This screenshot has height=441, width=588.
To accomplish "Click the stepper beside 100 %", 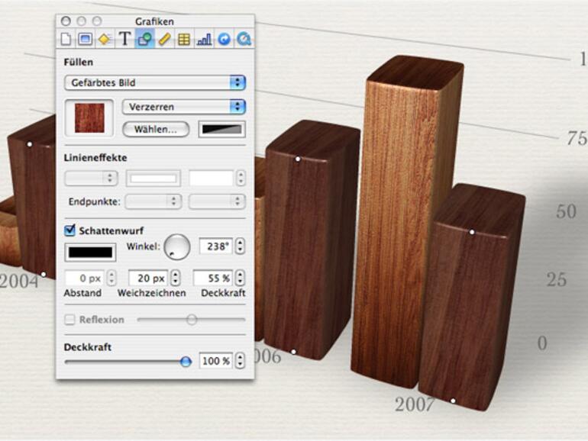I will [x=241, y=361].
